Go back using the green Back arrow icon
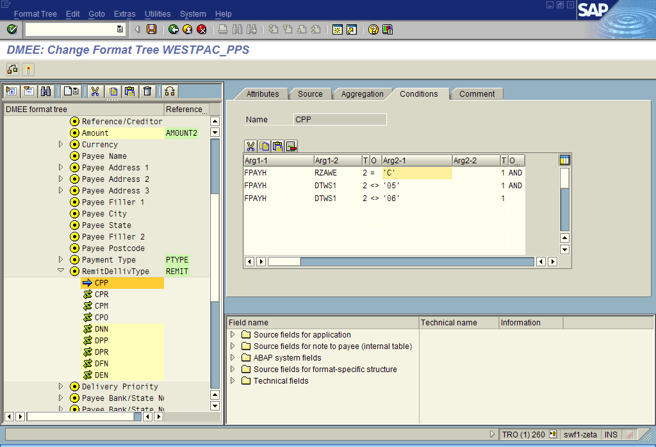The height and width of the screenshot is (447, 656). [x=173, y=29]
